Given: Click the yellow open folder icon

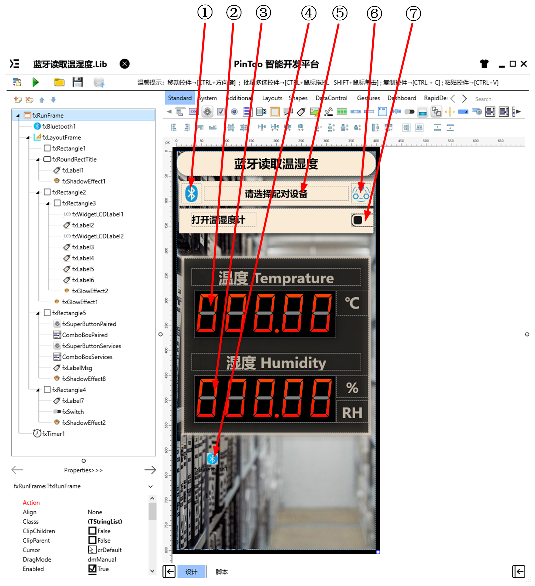Looking at the screenshot, I should tap(59, 82).
